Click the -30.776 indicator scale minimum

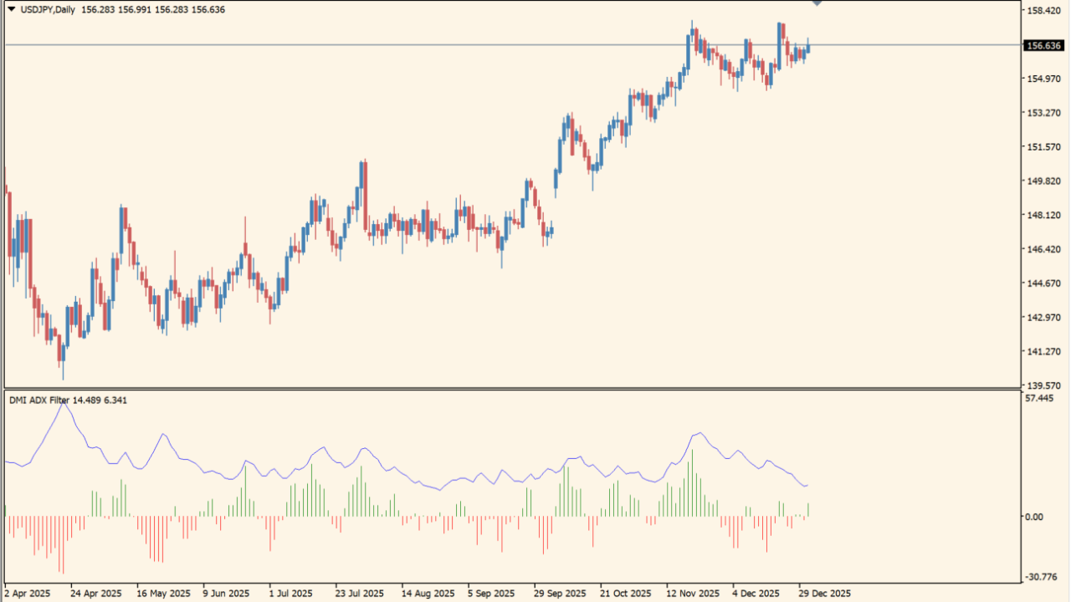point(1040,578)
